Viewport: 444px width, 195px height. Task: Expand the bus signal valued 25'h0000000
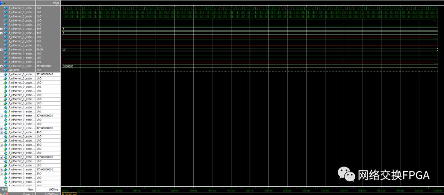(1, 66)
